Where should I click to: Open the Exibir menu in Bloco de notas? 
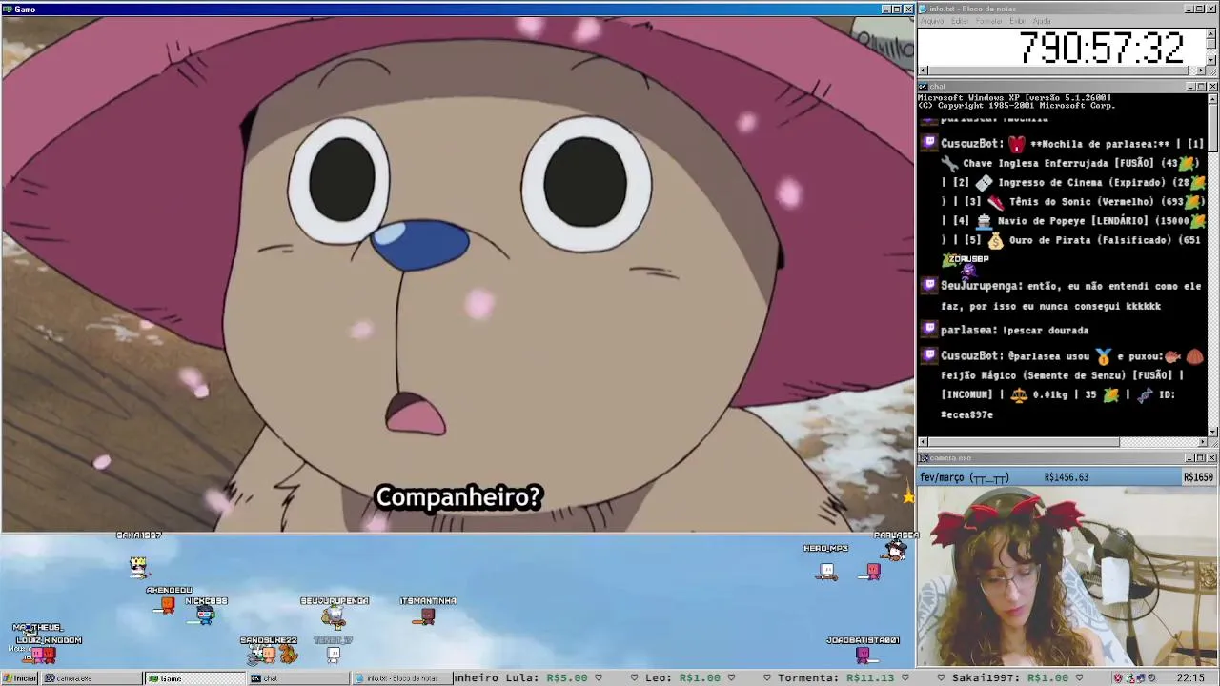tap(1017, 21)
